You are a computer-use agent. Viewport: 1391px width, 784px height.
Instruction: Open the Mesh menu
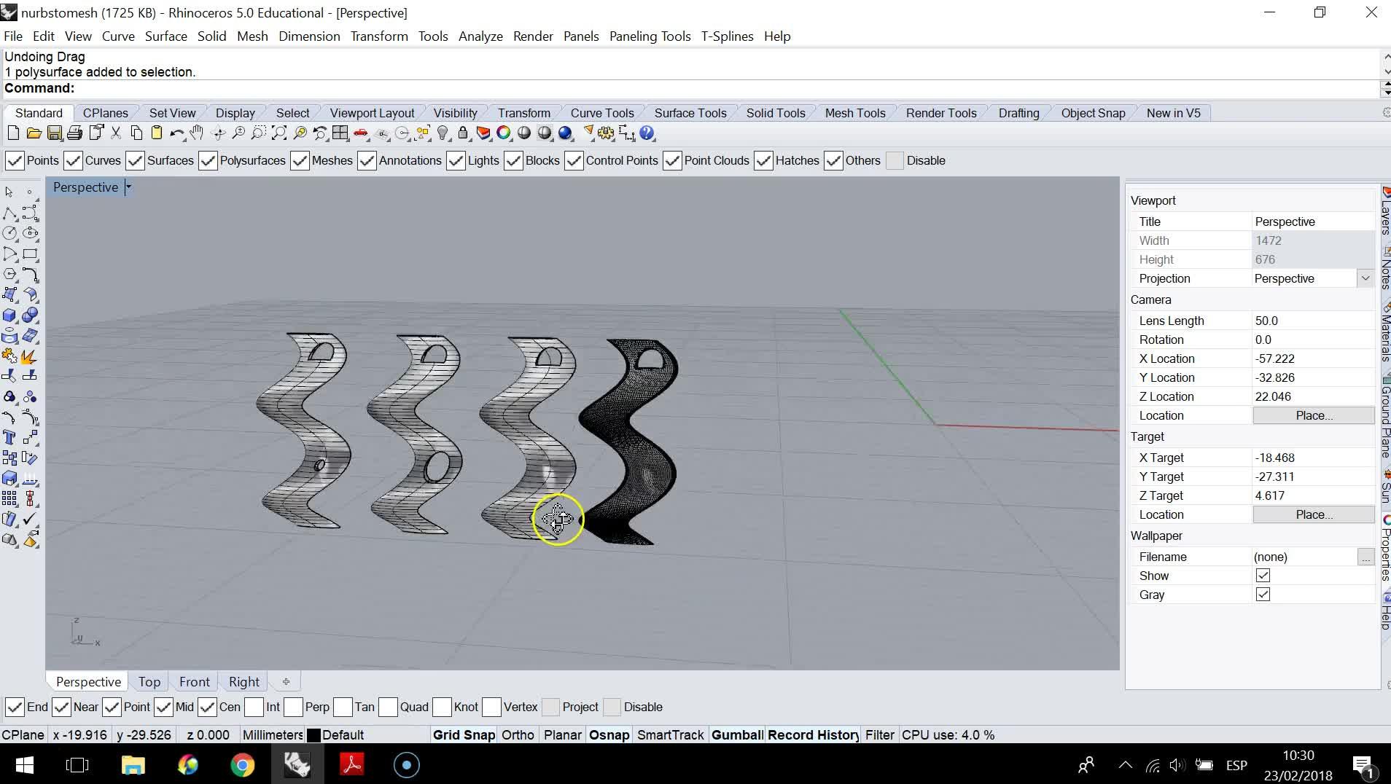tap(252, 36)
